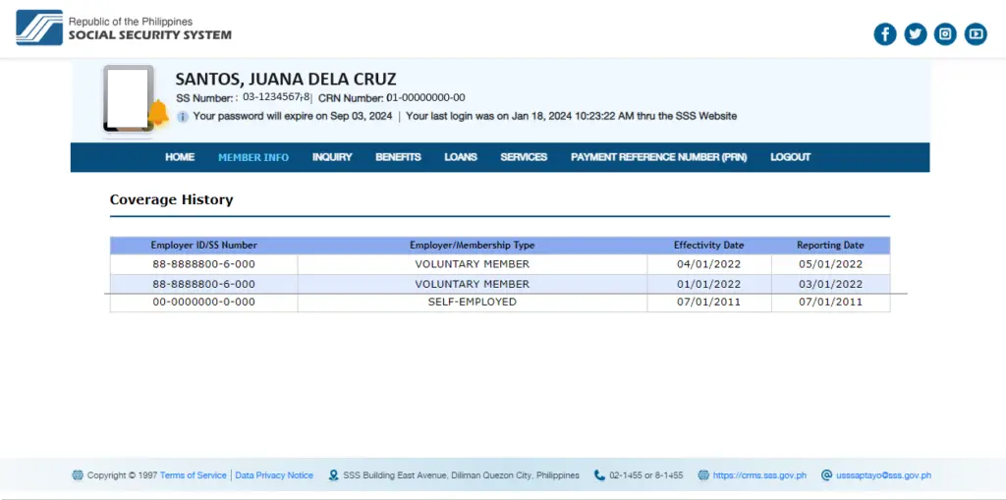This screenshot has width=1006, height=500.
Task: Open the Instagram icon link
Action: 945,34
